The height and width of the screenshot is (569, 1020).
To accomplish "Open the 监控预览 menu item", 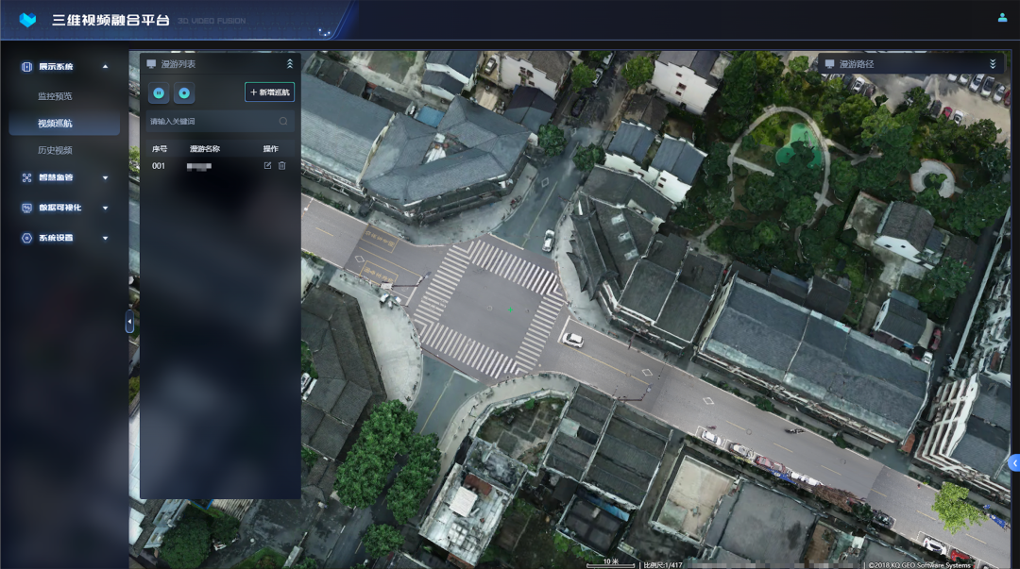I will (55, 96).
